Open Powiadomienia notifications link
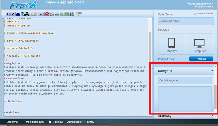This screenshot has height=126, width=218. click(204, 7)
